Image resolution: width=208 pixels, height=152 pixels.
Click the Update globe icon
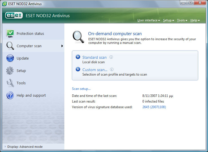(10, 58)
